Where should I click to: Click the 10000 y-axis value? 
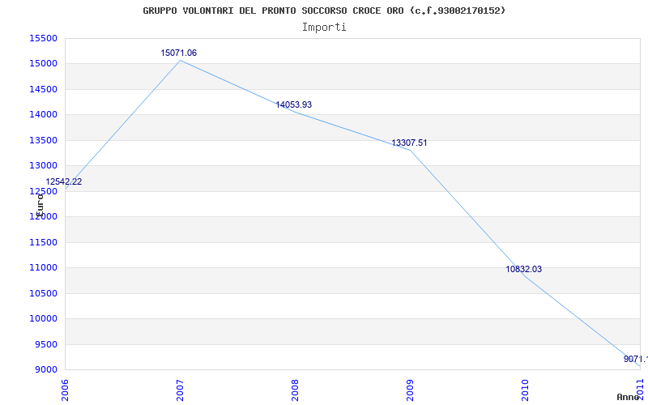43,318
